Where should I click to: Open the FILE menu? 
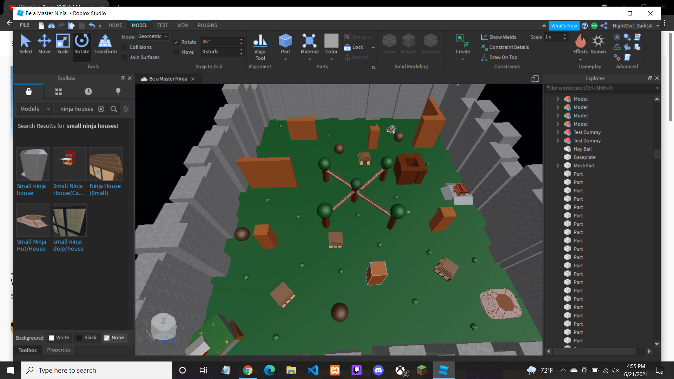[25, 25]
